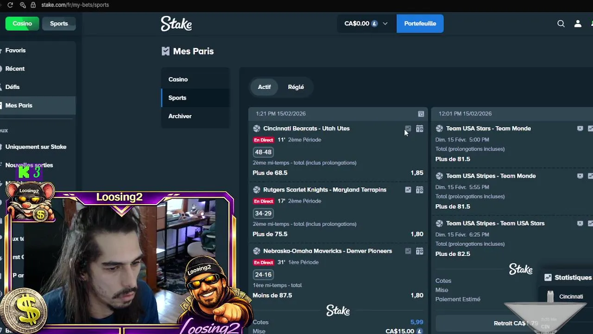Open stats chart icon for Cincinnati Bearcats bet
This screenshot has height=334, width=593.
408,128
